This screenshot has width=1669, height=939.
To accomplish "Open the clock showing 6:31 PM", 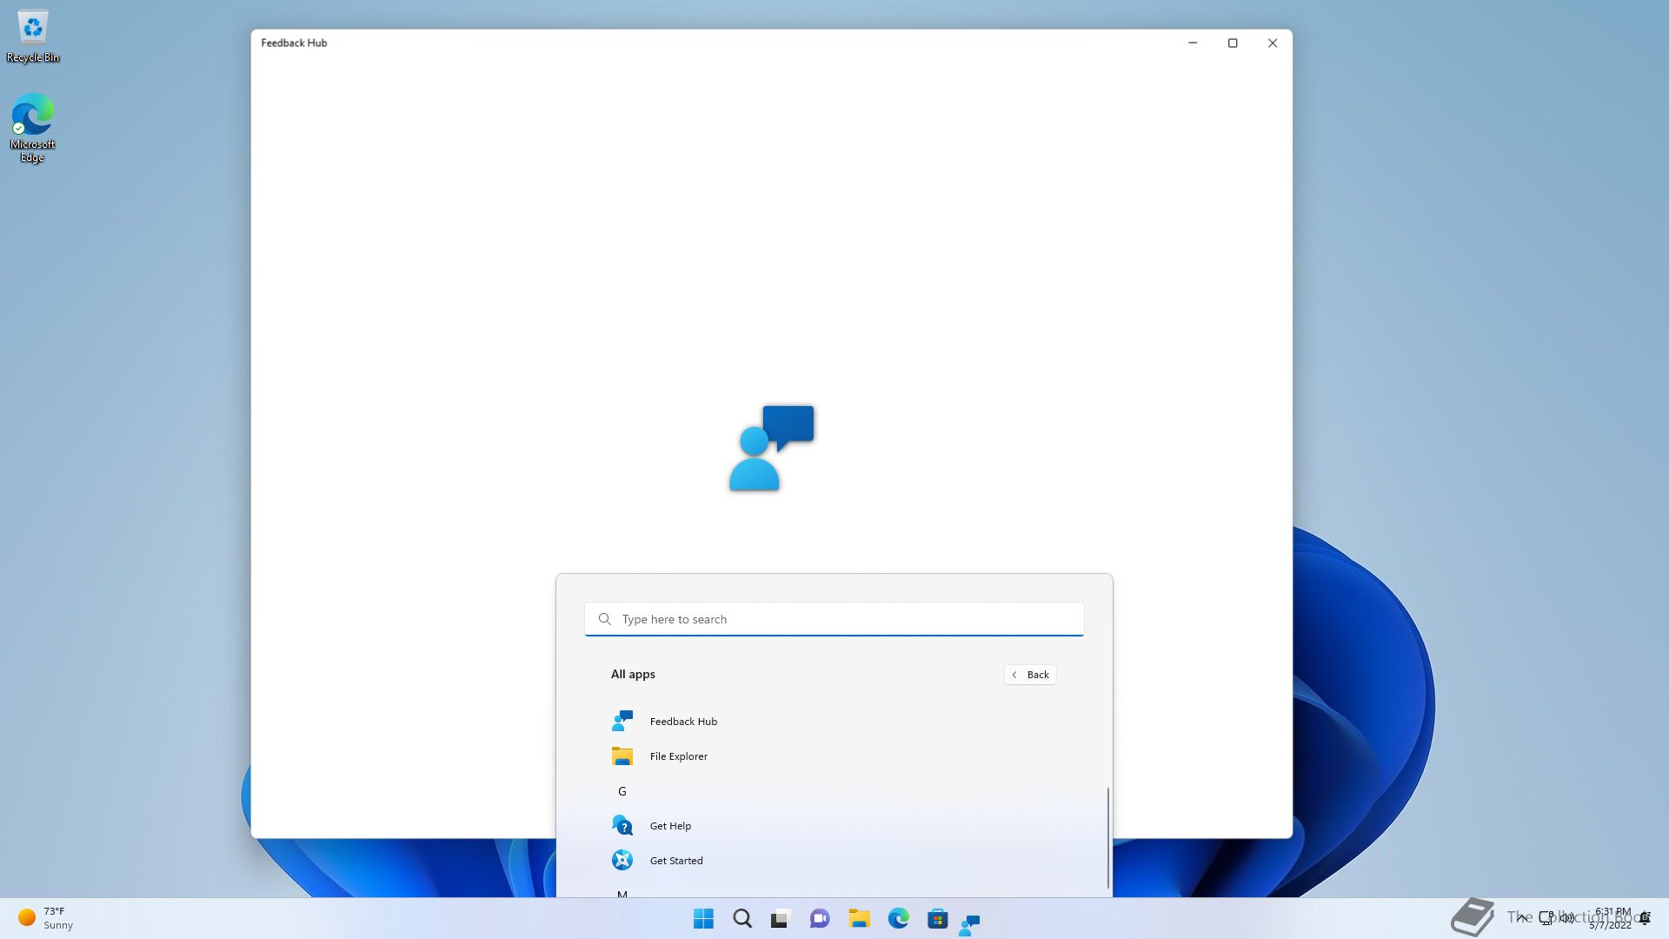I will point(1611,918).
